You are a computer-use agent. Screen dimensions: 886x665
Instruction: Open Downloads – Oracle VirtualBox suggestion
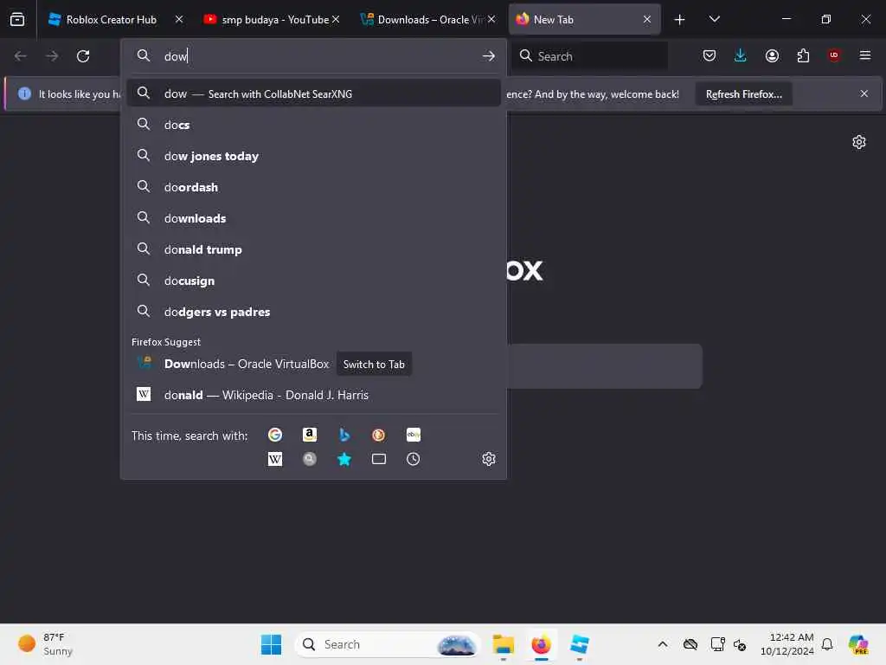tap(313, 364)
